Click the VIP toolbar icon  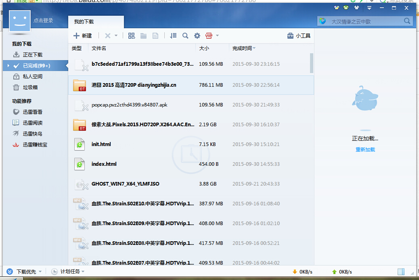(x=209, y=36)
